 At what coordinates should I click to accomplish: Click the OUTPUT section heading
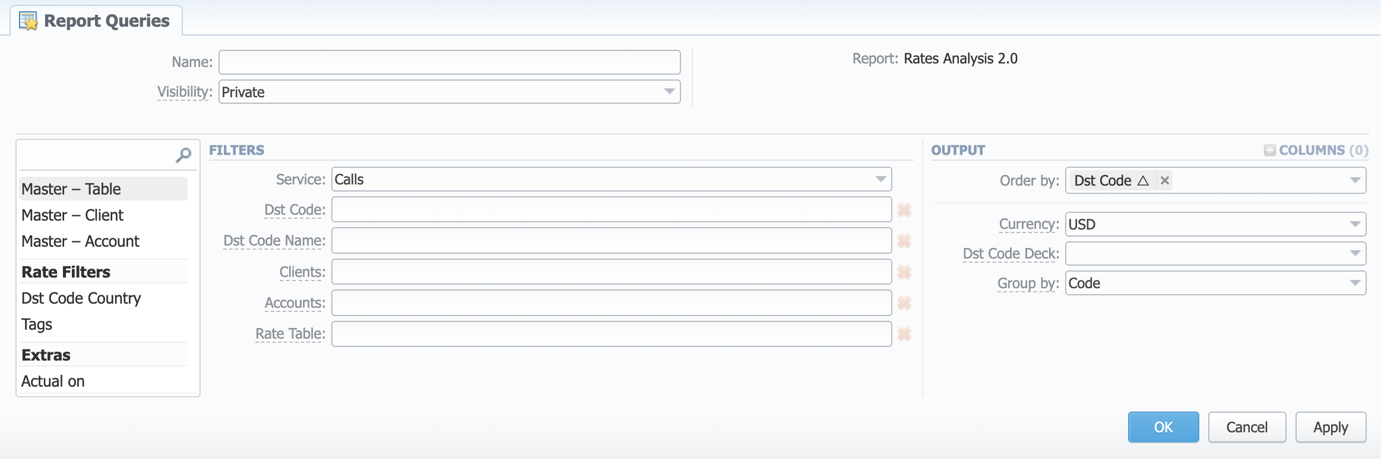(958, 150)
